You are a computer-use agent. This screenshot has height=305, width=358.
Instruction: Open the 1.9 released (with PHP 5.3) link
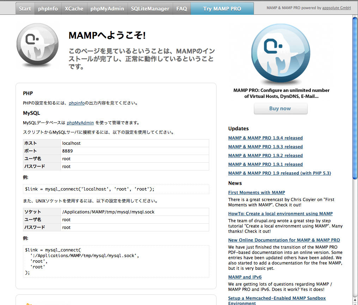279,173
